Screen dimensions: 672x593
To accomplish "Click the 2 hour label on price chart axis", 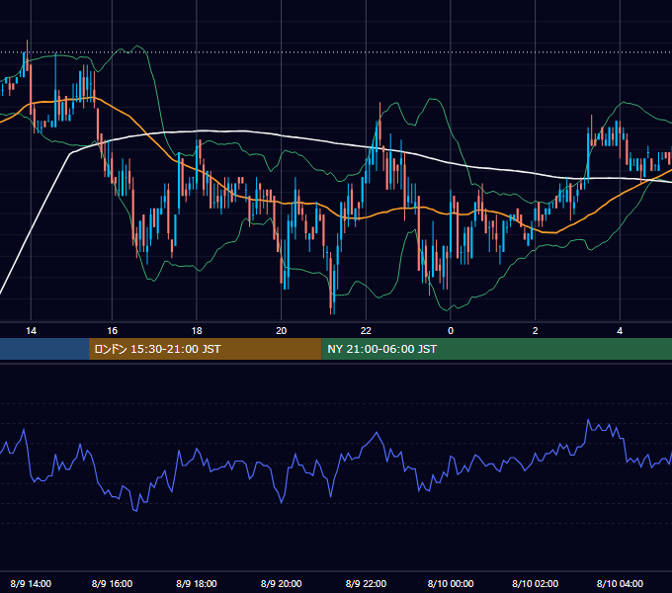I will [535, 331].
